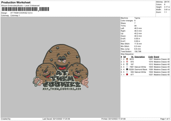Click the Trims value 94
This screenshot has height=121, width=171.
135,26
